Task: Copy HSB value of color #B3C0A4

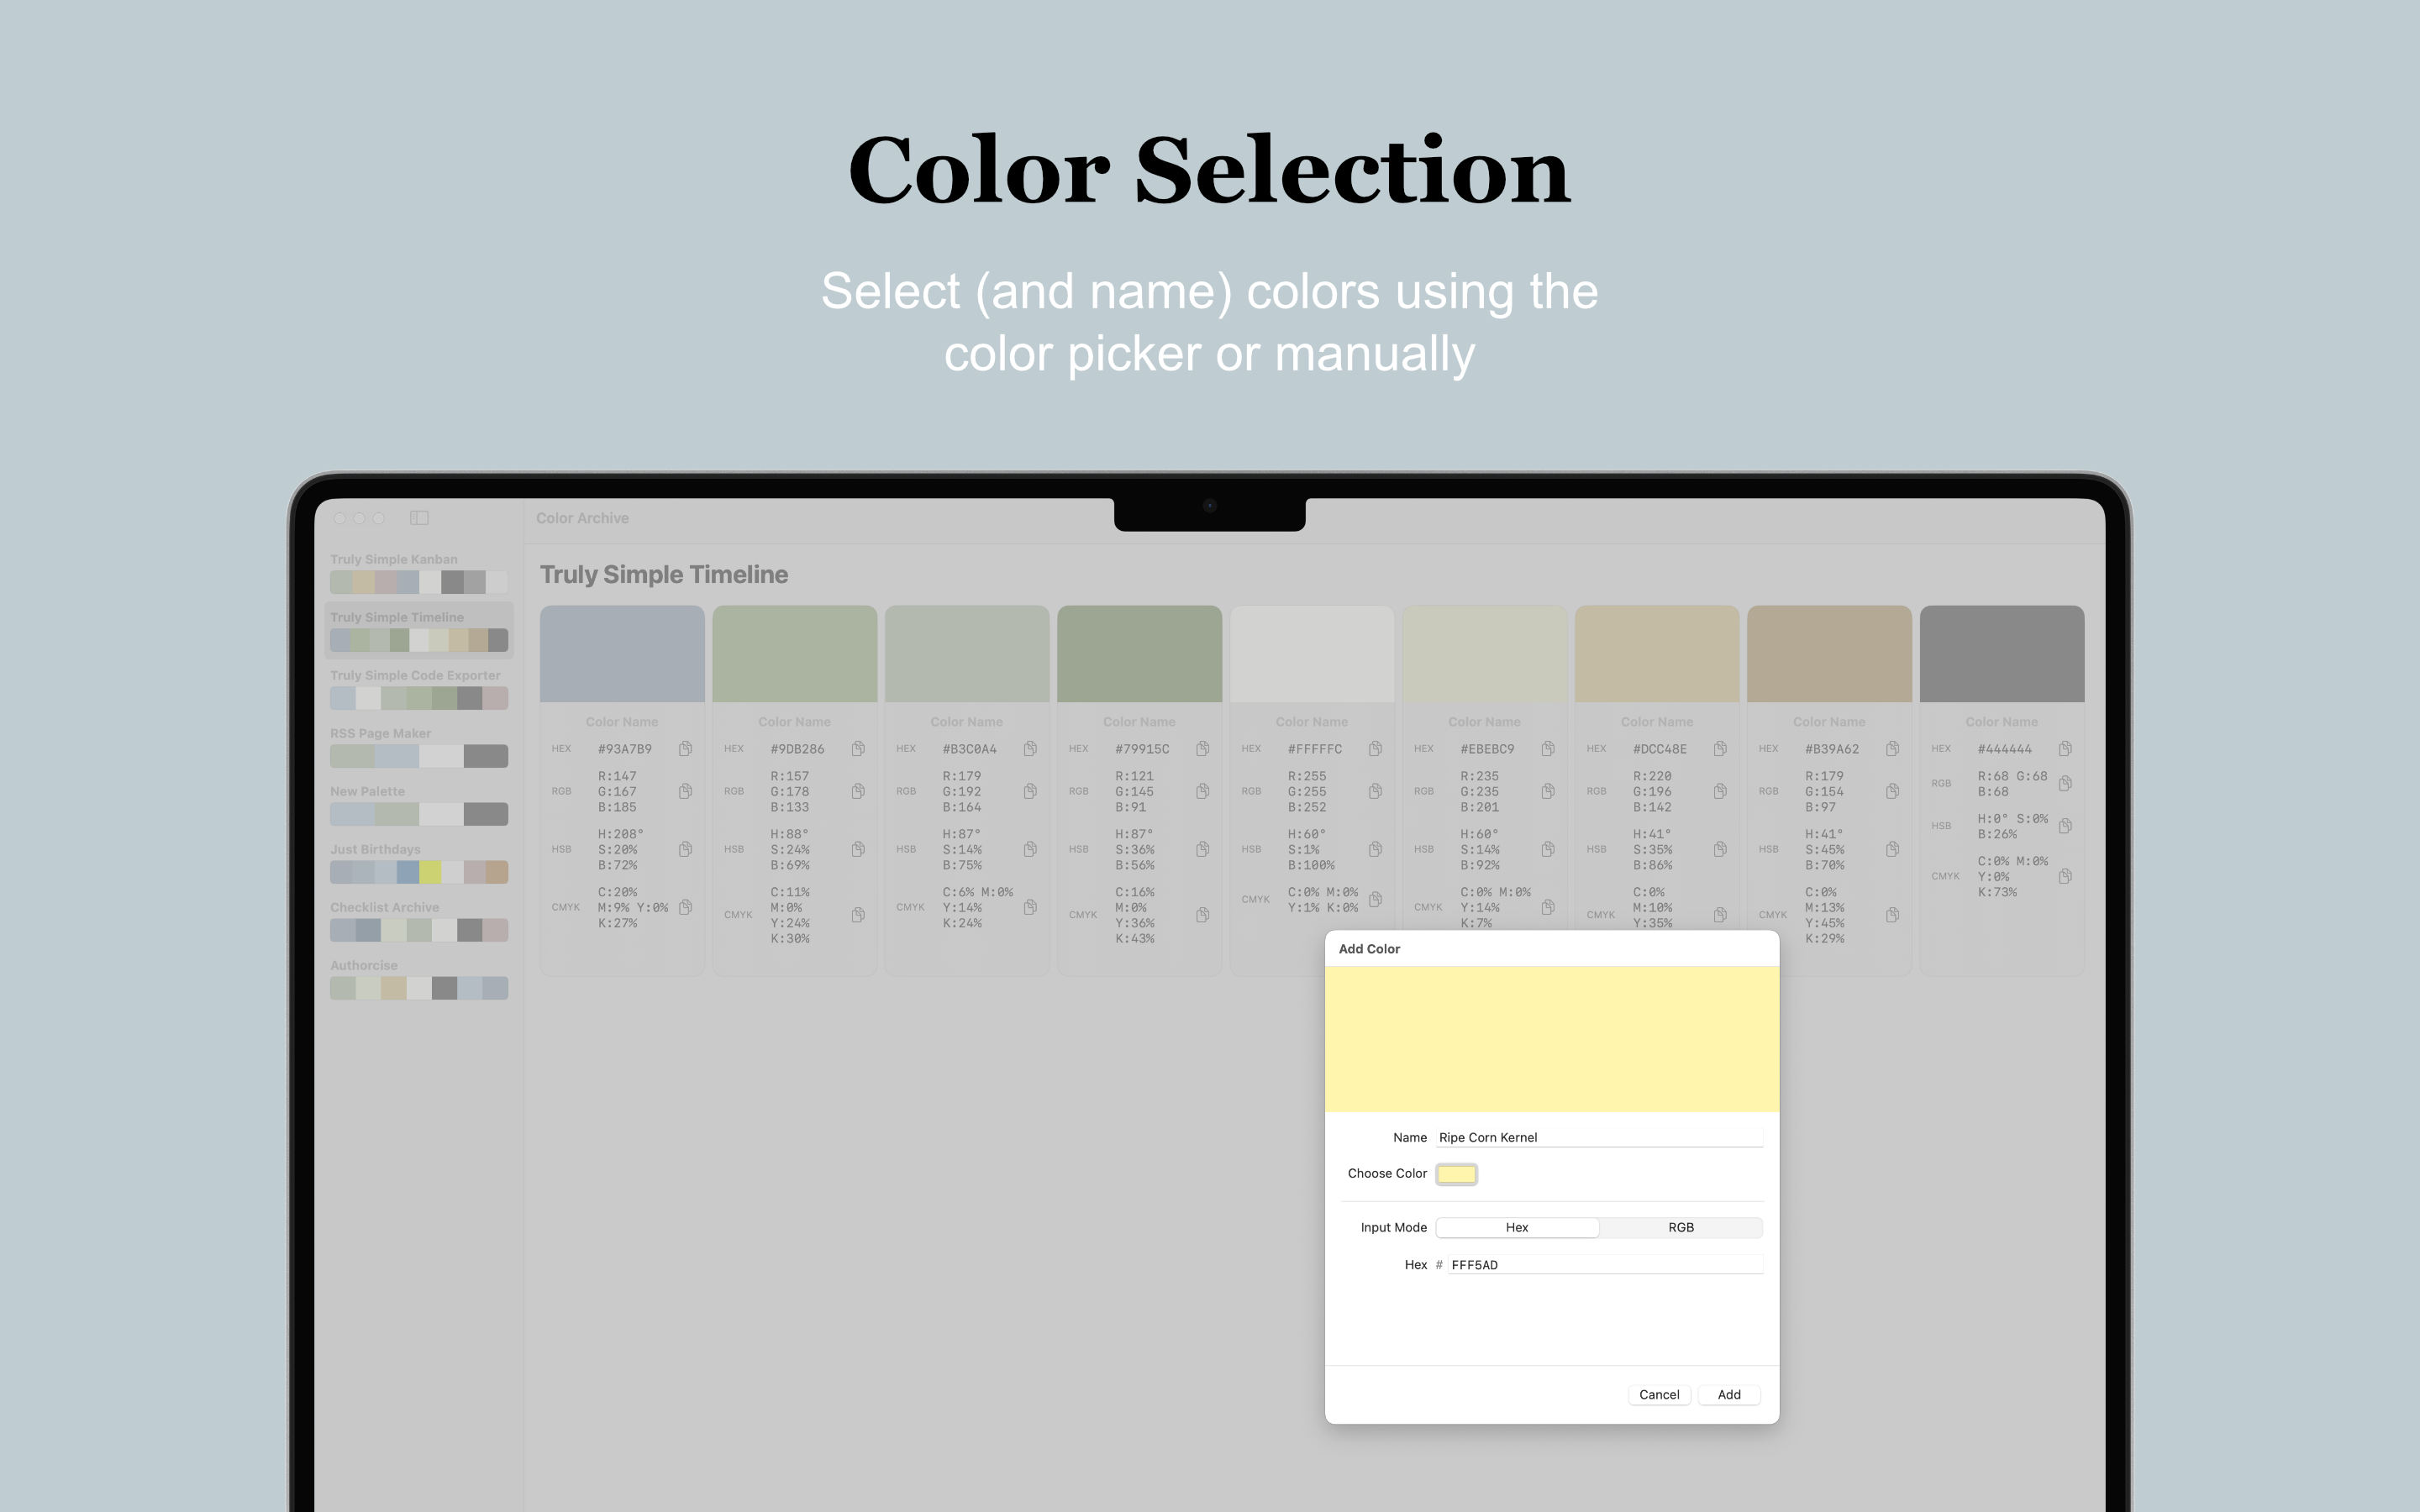Action: (x=1030, y=849)
